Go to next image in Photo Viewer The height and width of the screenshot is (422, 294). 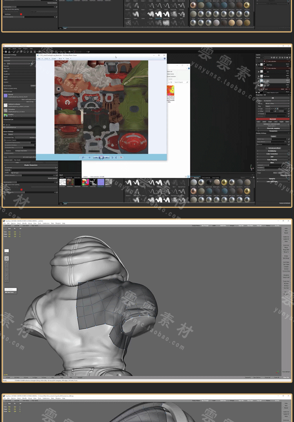[x=107, y=157]
